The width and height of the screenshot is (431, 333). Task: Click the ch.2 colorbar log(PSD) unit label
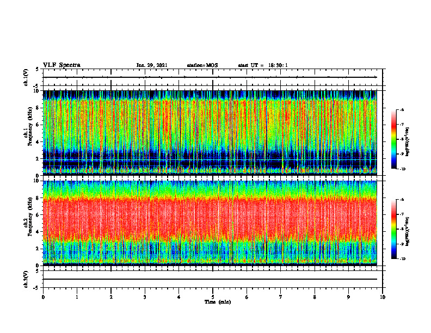point(408,231)
